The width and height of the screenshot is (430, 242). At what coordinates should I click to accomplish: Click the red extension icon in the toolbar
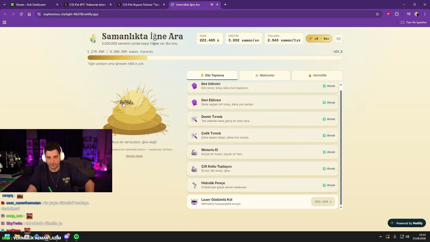pos(389,14)
